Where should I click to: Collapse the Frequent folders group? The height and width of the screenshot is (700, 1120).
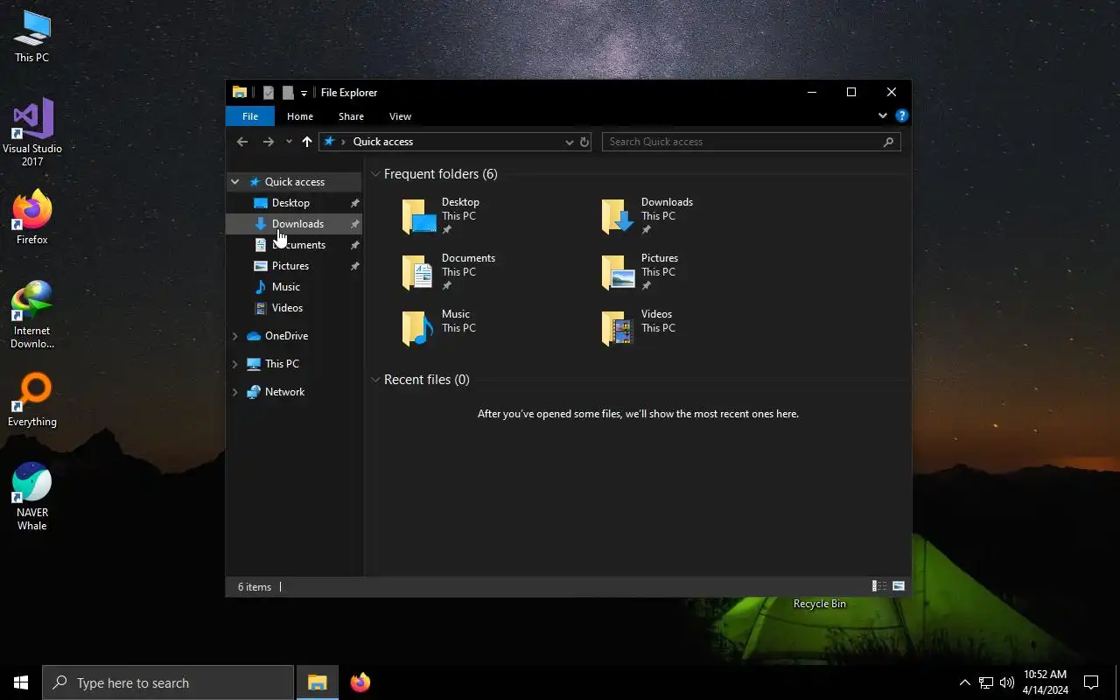tap(375, 174)
